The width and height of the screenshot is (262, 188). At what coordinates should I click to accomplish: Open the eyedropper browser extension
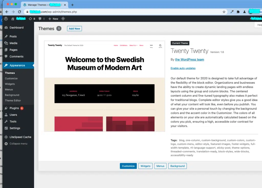(x=232, y=12)
